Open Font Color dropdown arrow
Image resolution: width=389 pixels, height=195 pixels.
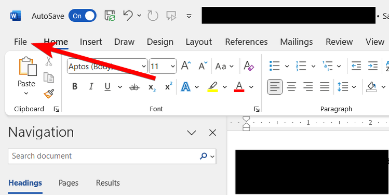point(251,87)
